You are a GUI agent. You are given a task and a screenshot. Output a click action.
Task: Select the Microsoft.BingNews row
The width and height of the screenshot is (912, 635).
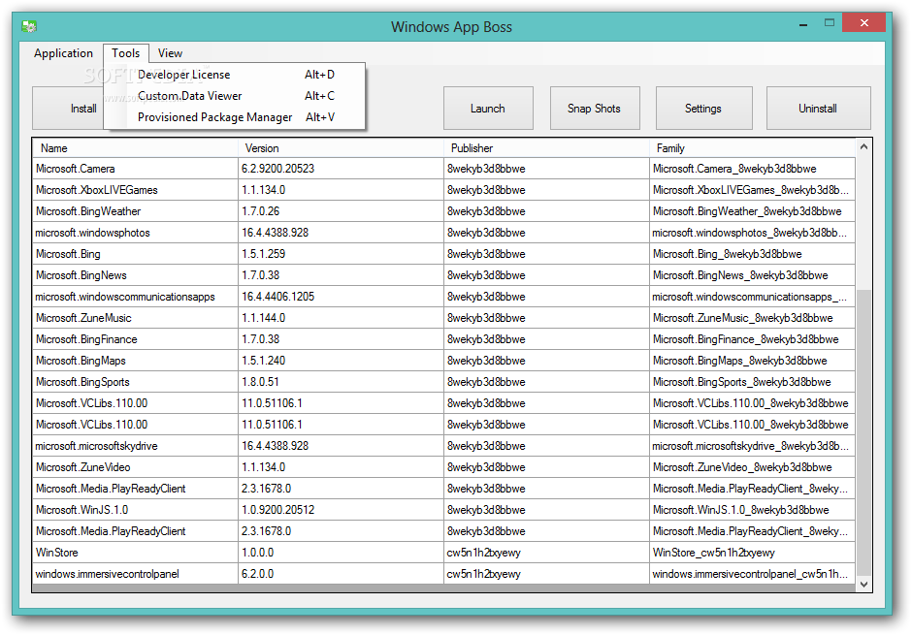point(443,275)
